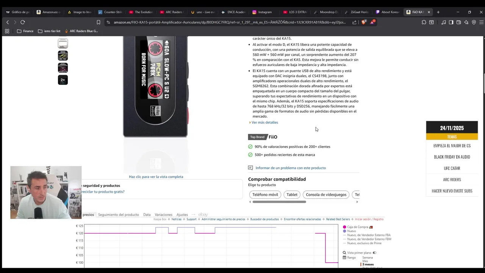Switch to The Evolution YouTube tab
Image resolution: width=485 pixels, height=273 pixels.
[141, 12]
